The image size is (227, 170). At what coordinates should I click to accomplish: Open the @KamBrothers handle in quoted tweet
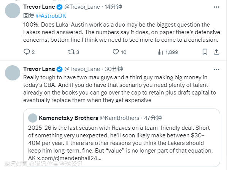pyautogui.click(x=119, y=118)
